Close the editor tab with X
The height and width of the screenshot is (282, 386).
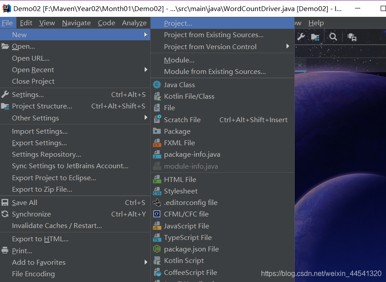[300, 66]
